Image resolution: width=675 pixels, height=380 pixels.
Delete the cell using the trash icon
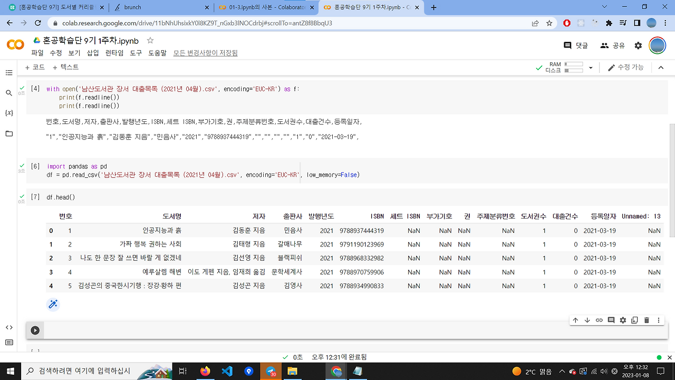pos(646,320)
